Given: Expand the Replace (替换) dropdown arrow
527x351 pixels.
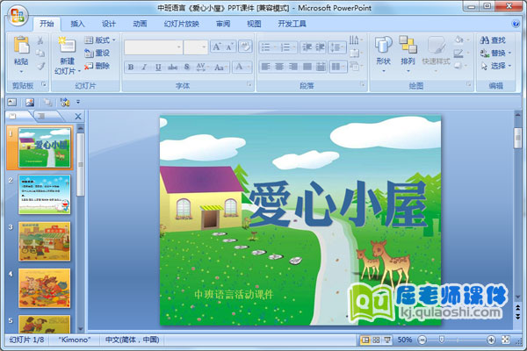Looking at the screenshot, I should click(509, 53).
